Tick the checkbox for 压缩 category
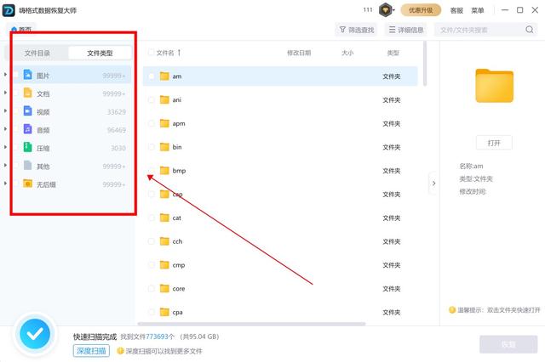This screenshot has height=362, width=545. (16, 147)
